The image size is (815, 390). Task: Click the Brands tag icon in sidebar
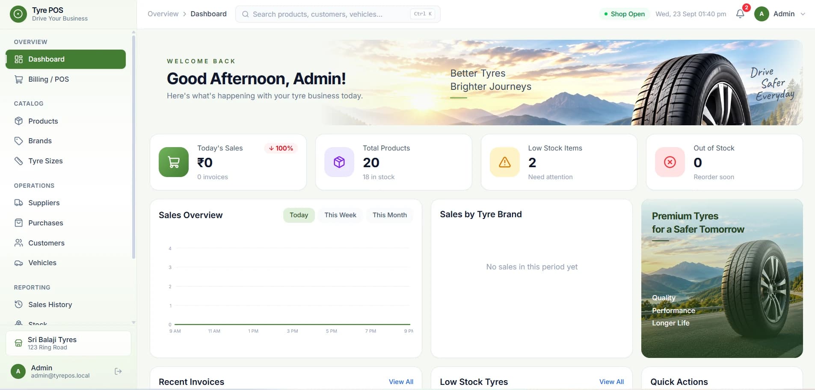point(18,141)
